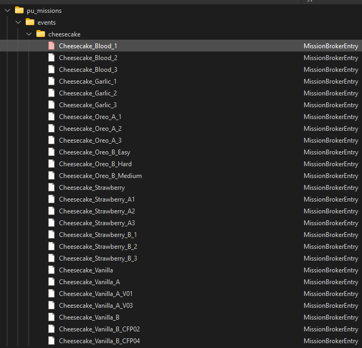Select the Cheesecake_Vanilla_A_V03 entry name
Image resolution: width=362 pixels, height=348 pixels.
click(96, 306)
